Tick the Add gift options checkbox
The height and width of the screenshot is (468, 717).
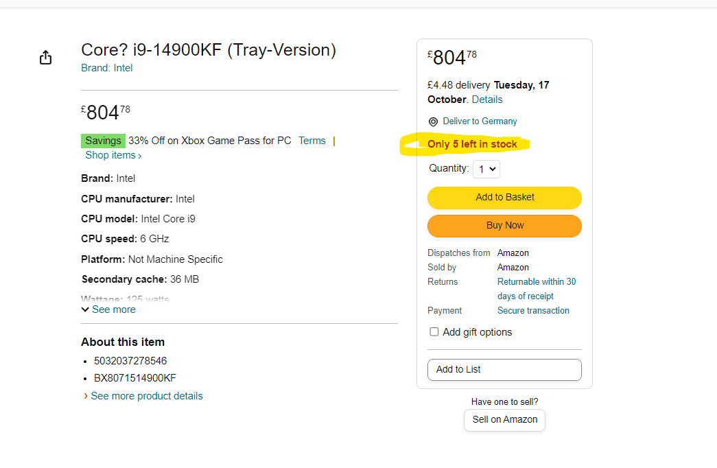click(434, 332)
